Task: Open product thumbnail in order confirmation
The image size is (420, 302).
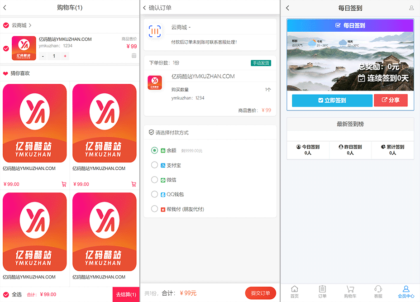Action: coord(155,82)
